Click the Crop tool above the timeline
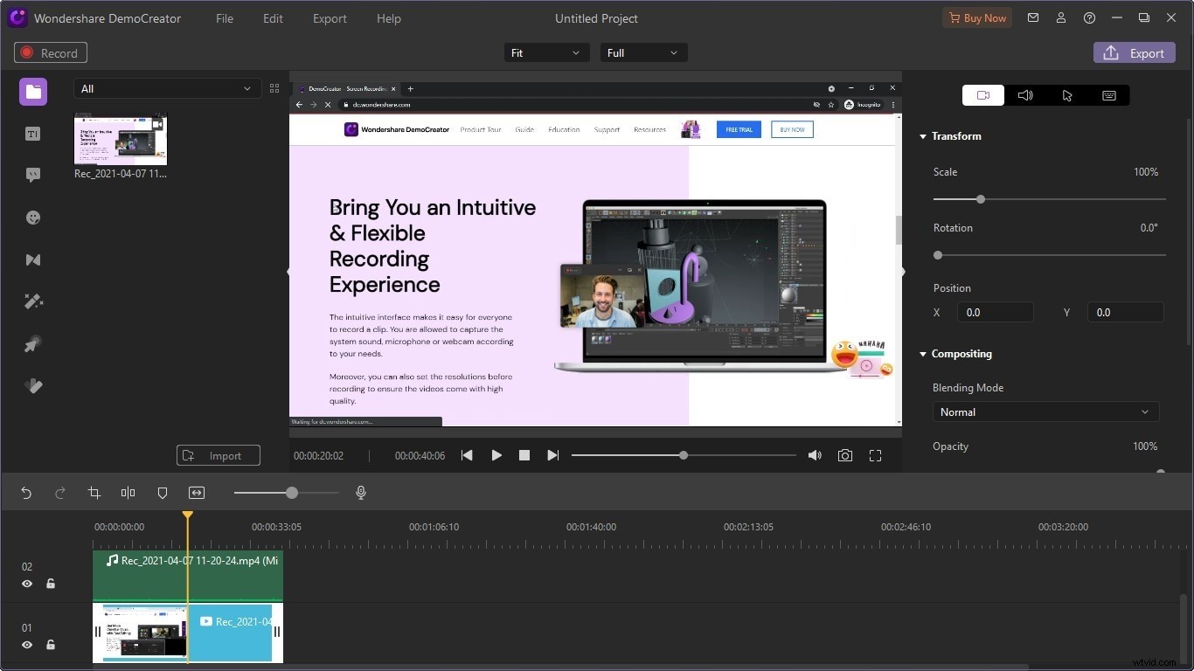The image size is (1194, 671). tap(94, 493)
